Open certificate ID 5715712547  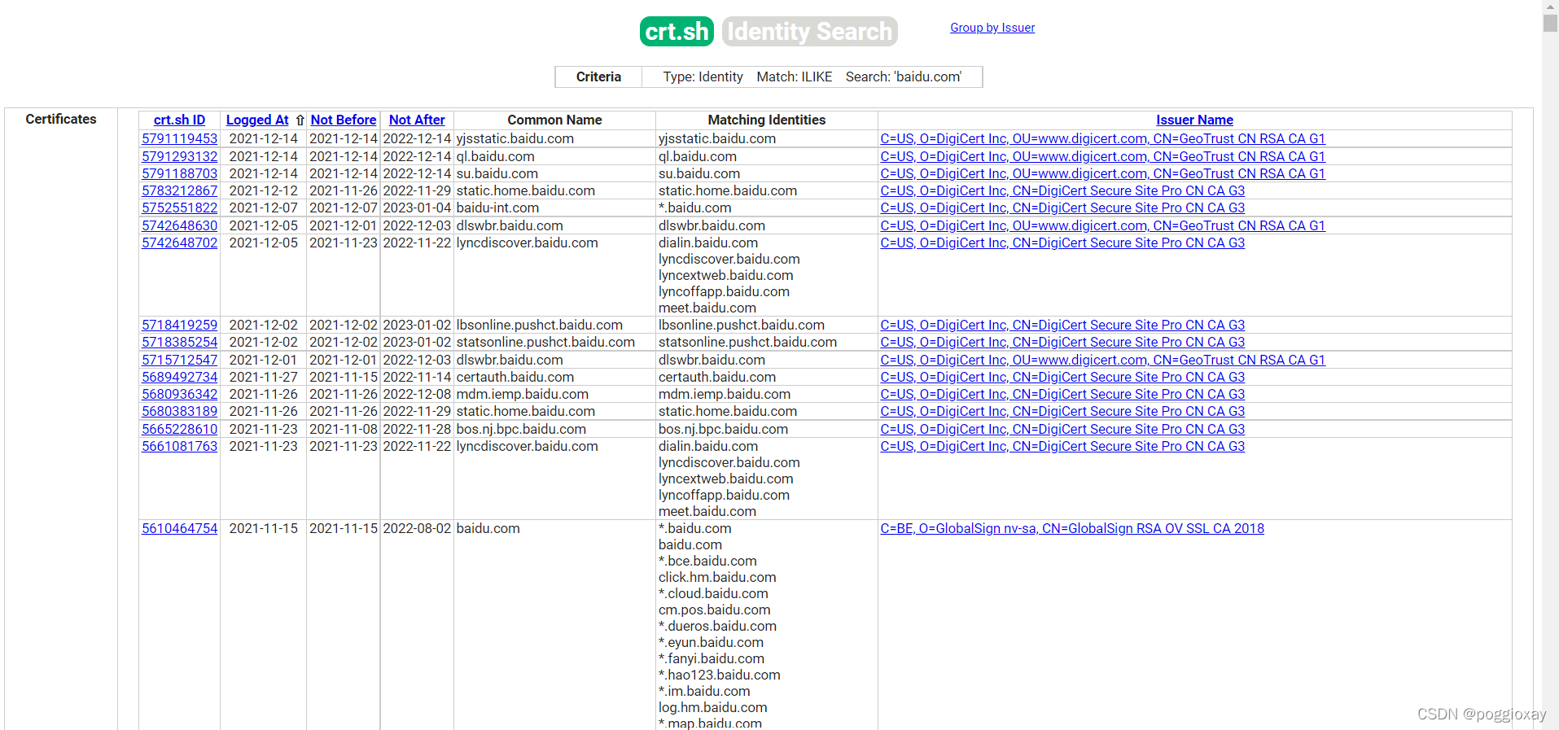[x=180, y=360]
